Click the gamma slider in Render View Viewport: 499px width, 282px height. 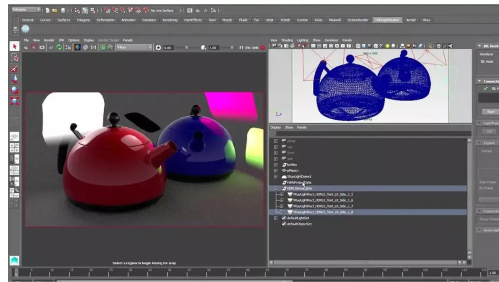click(x=232, y=47)
